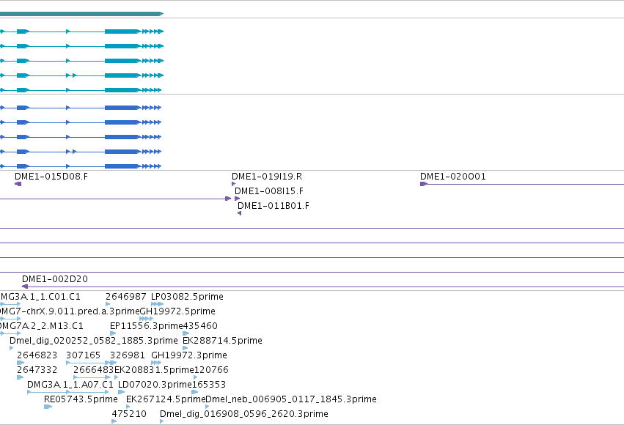Viewport: 624px width, 425px height.
Task: Select the DMG7A.2_2.M13.C1 label
Action: click(x=42, y=326)
